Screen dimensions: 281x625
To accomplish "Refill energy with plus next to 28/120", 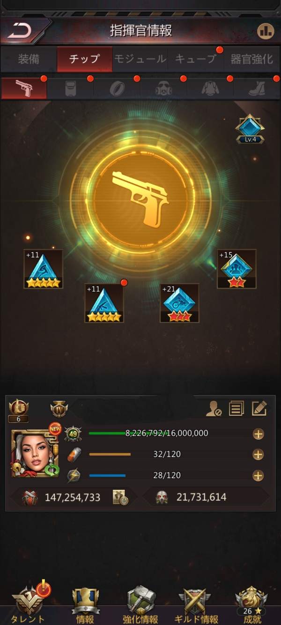I will pyautogui.click(x=258, y=475).
